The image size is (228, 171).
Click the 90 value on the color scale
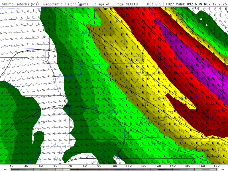click(99, 166)
